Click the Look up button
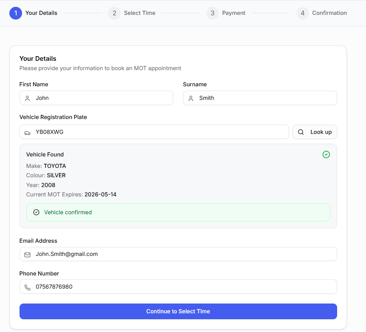The width and height of the screenshot is (366, 332). point(315,132)
